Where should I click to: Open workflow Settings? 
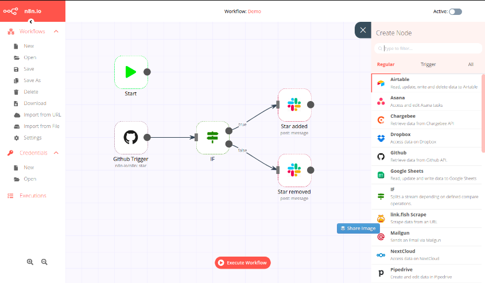tap(33, 138)
